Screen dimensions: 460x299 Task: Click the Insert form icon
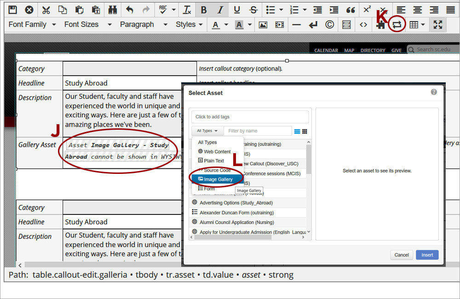point(346,25)
